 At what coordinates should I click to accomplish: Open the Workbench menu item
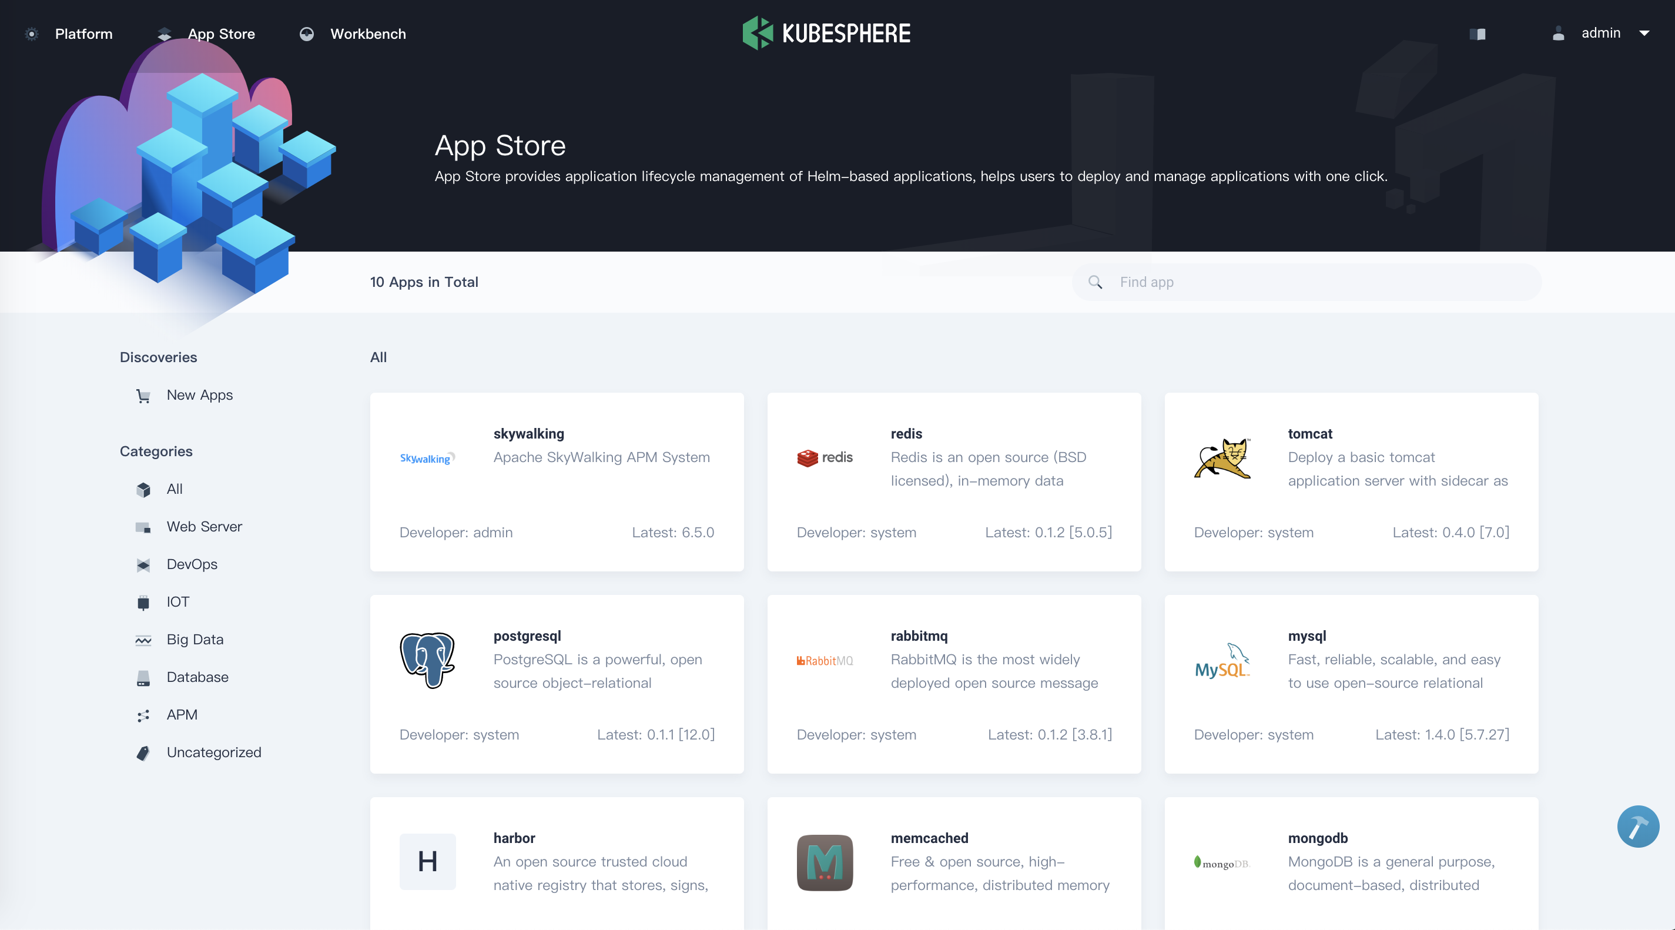click(367, 34)
